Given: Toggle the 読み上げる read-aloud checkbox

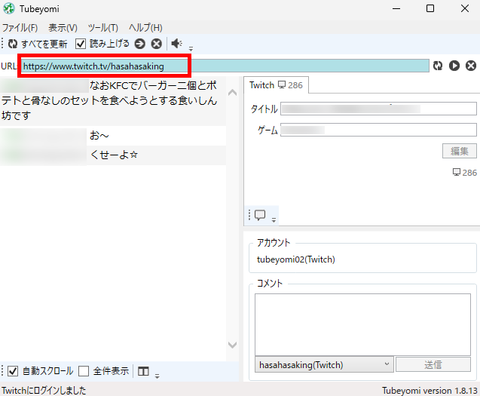Looking at the screenshot, I should tap(81, 44).
